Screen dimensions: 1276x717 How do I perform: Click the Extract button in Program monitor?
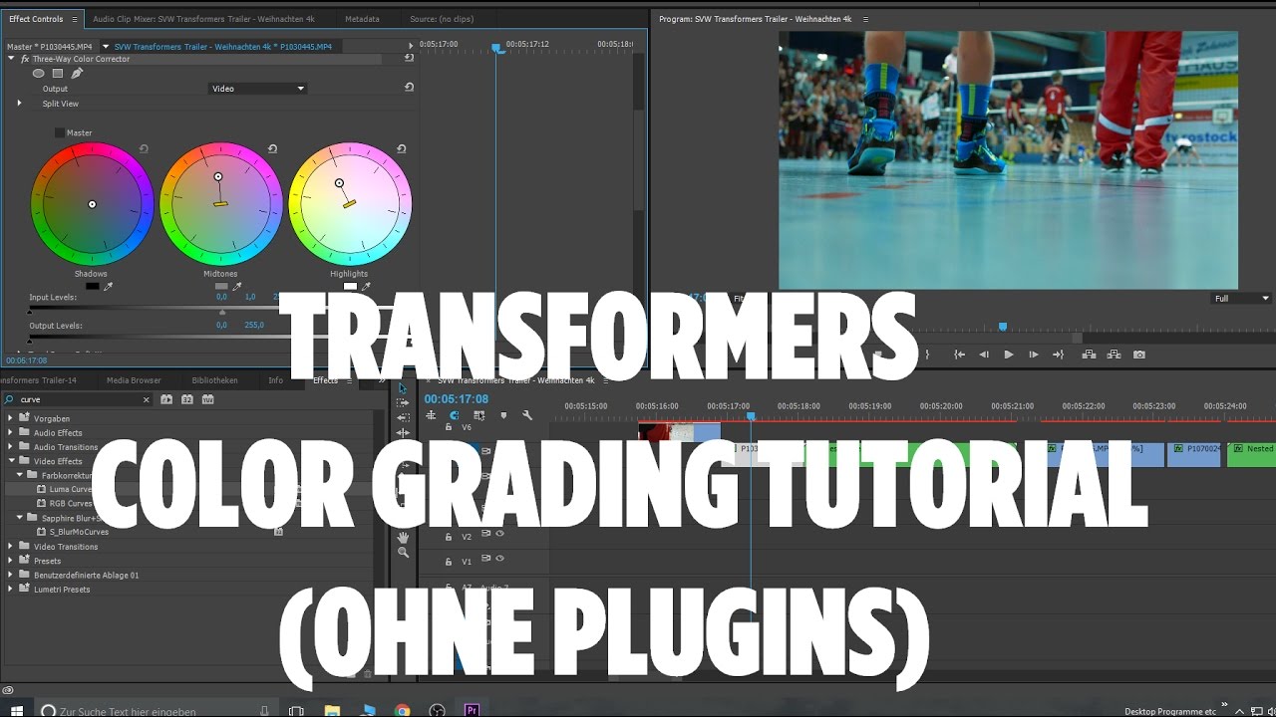click(1114, 355)
